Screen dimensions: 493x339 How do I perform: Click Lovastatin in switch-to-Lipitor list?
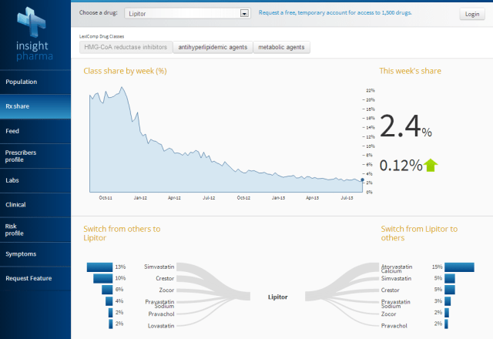pos(161,326)
